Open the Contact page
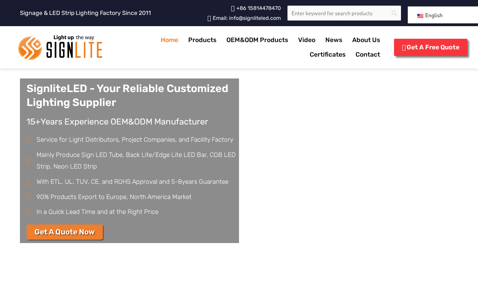The image size is (478, 298). coord(367,55)
